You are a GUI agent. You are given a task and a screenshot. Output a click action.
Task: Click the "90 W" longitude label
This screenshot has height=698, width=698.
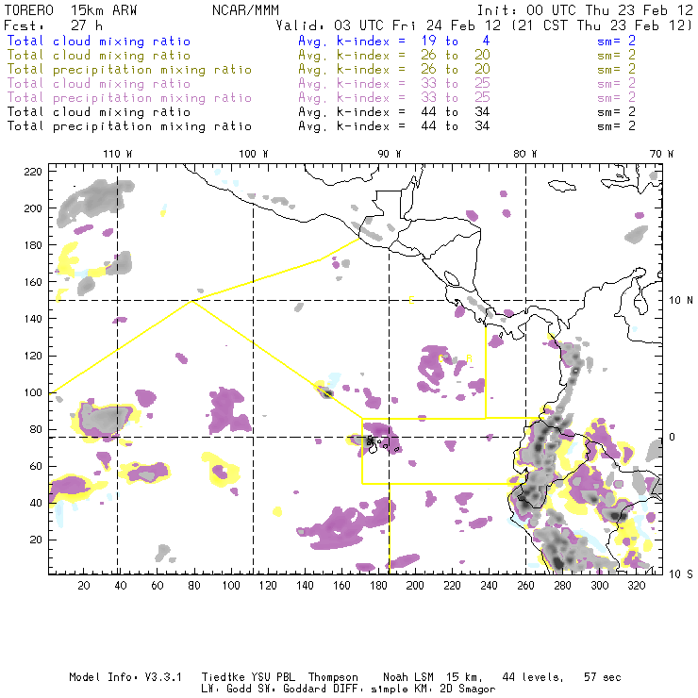point(389,154)
